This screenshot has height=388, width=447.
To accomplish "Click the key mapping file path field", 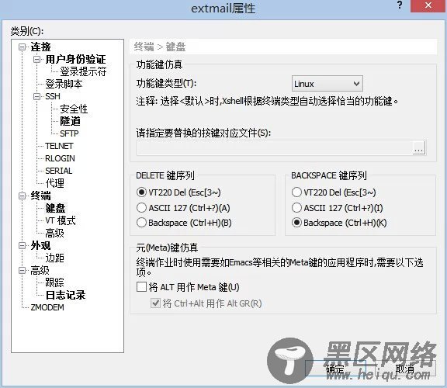I will coord(275,148).
